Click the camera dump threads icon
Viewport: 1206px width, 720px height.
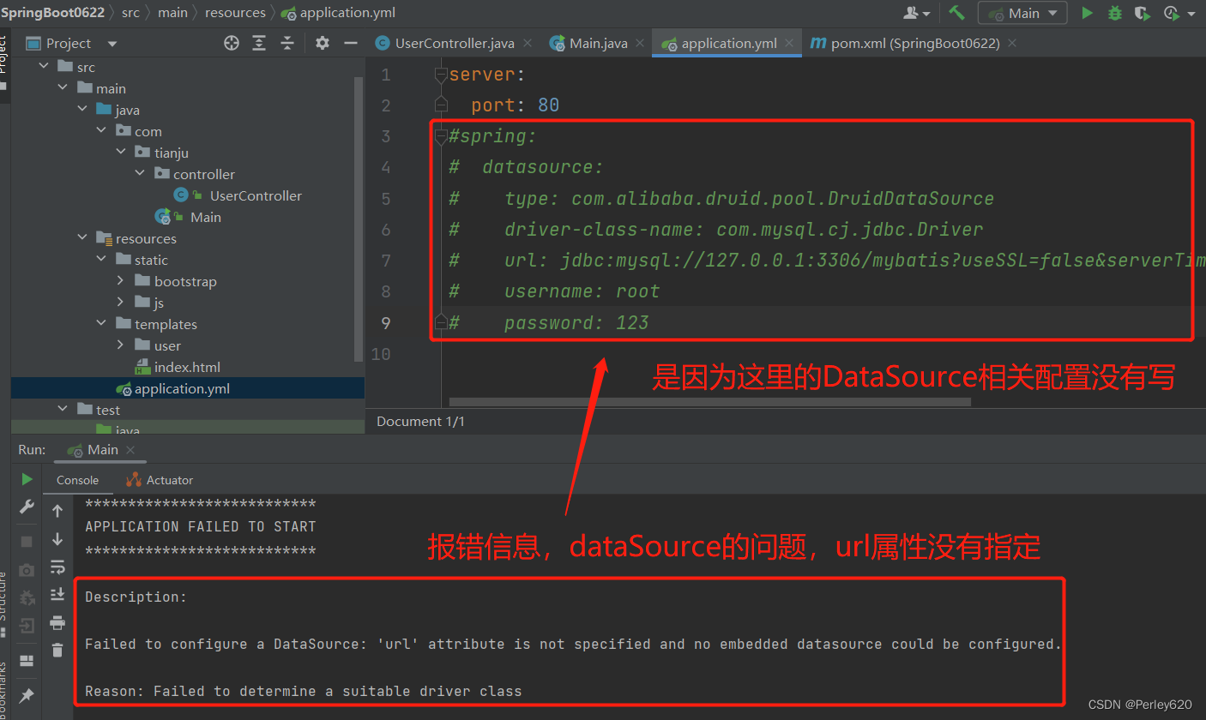[x=27, y=570]
